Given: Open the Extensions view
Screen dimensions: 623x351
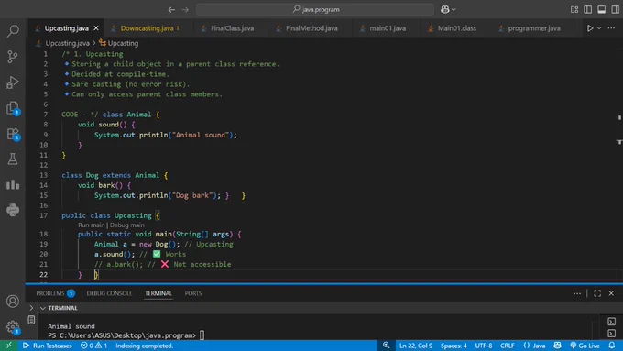Looking at the screenshot, I should click(13, 134).
